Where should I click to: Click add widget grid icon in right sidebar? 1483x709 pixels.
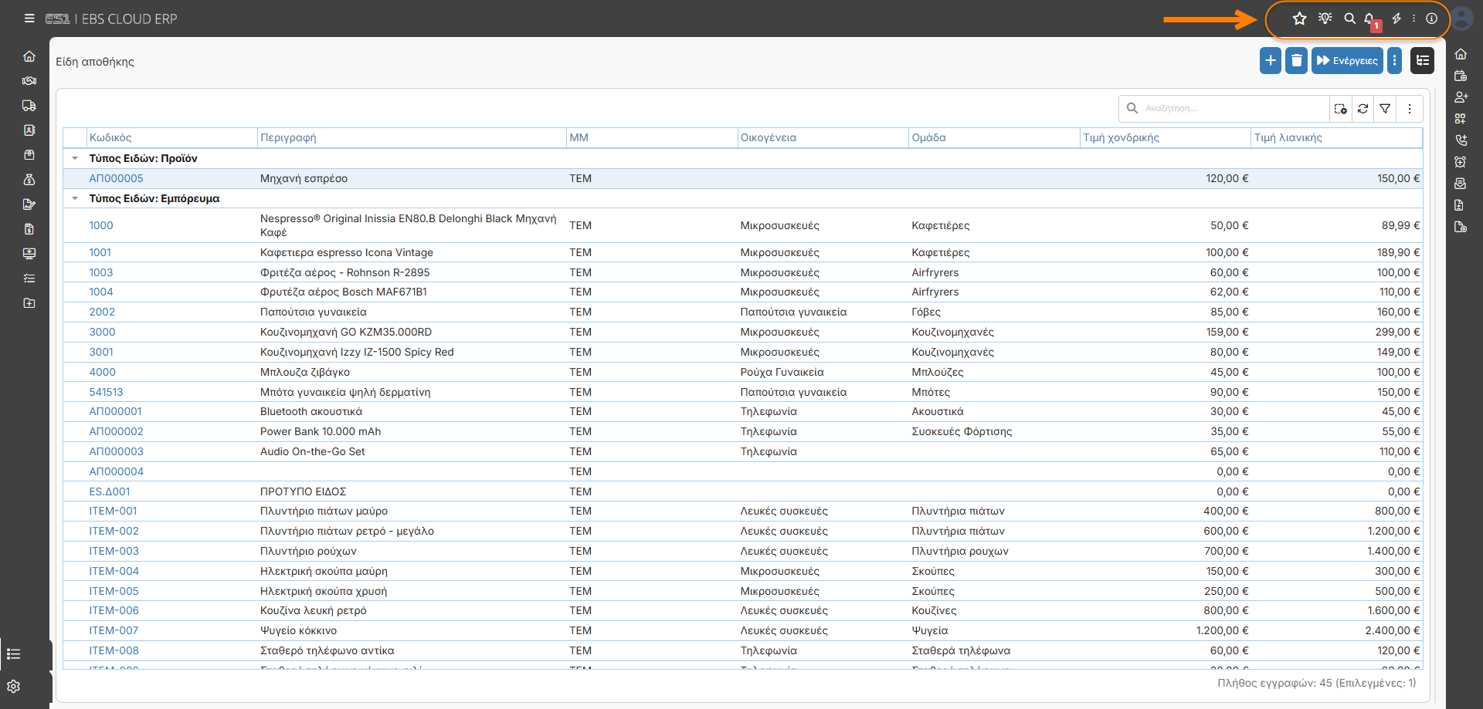tap(1461, 119)
